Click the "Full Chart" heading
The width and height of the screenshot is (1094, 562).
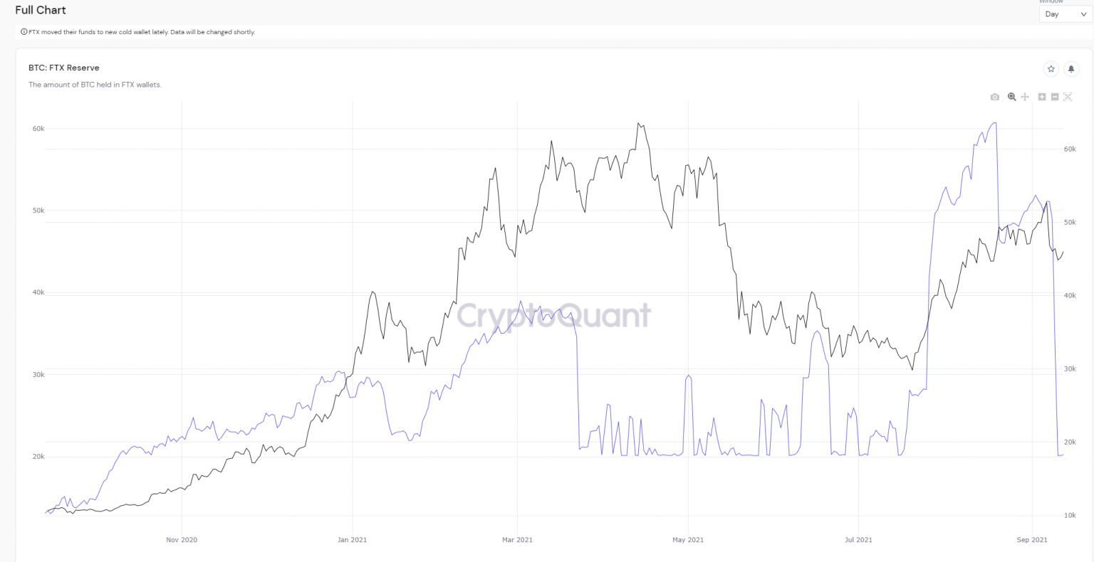click(x=41, y=10)
